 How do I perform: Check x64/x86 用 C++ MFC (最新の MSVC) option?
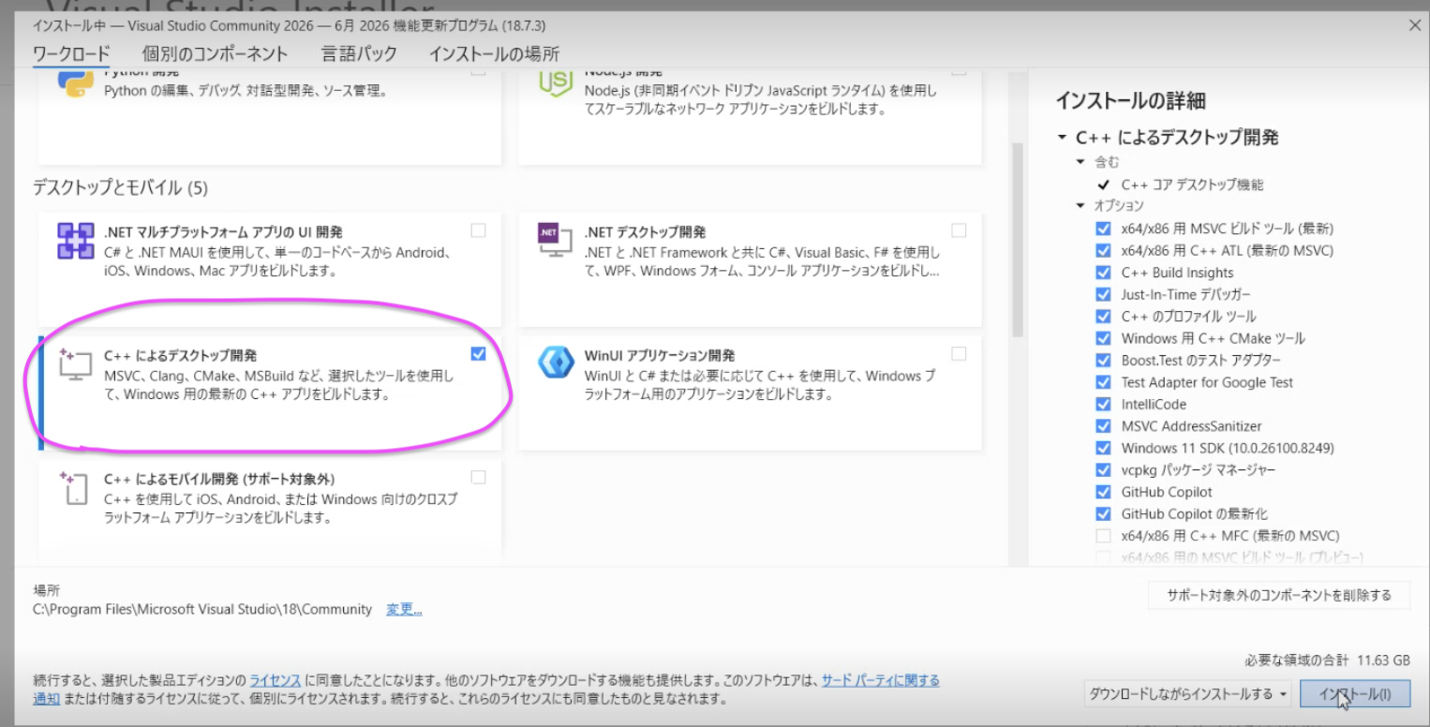[x=1103, y=536]
